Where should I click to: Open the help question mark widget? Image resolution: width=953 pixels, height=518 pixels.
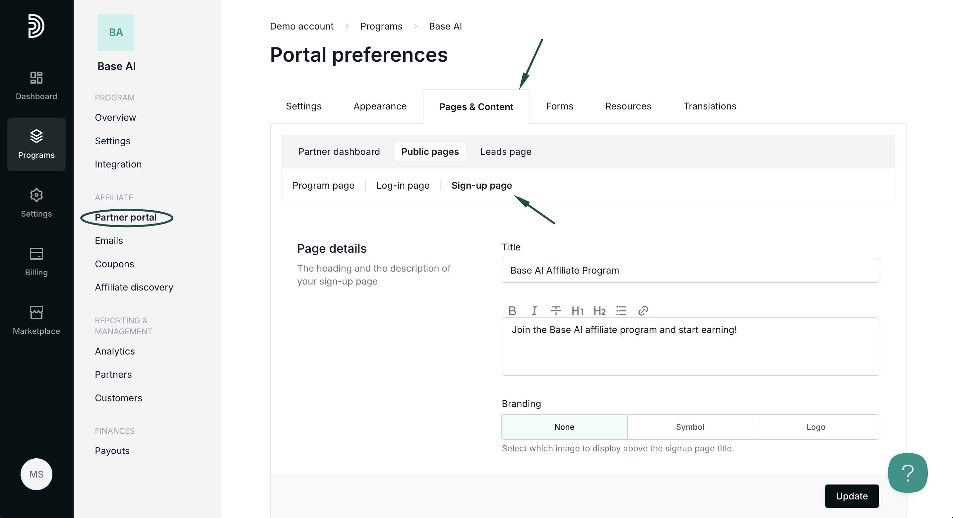pyautogui.click(x=908, y=473)
